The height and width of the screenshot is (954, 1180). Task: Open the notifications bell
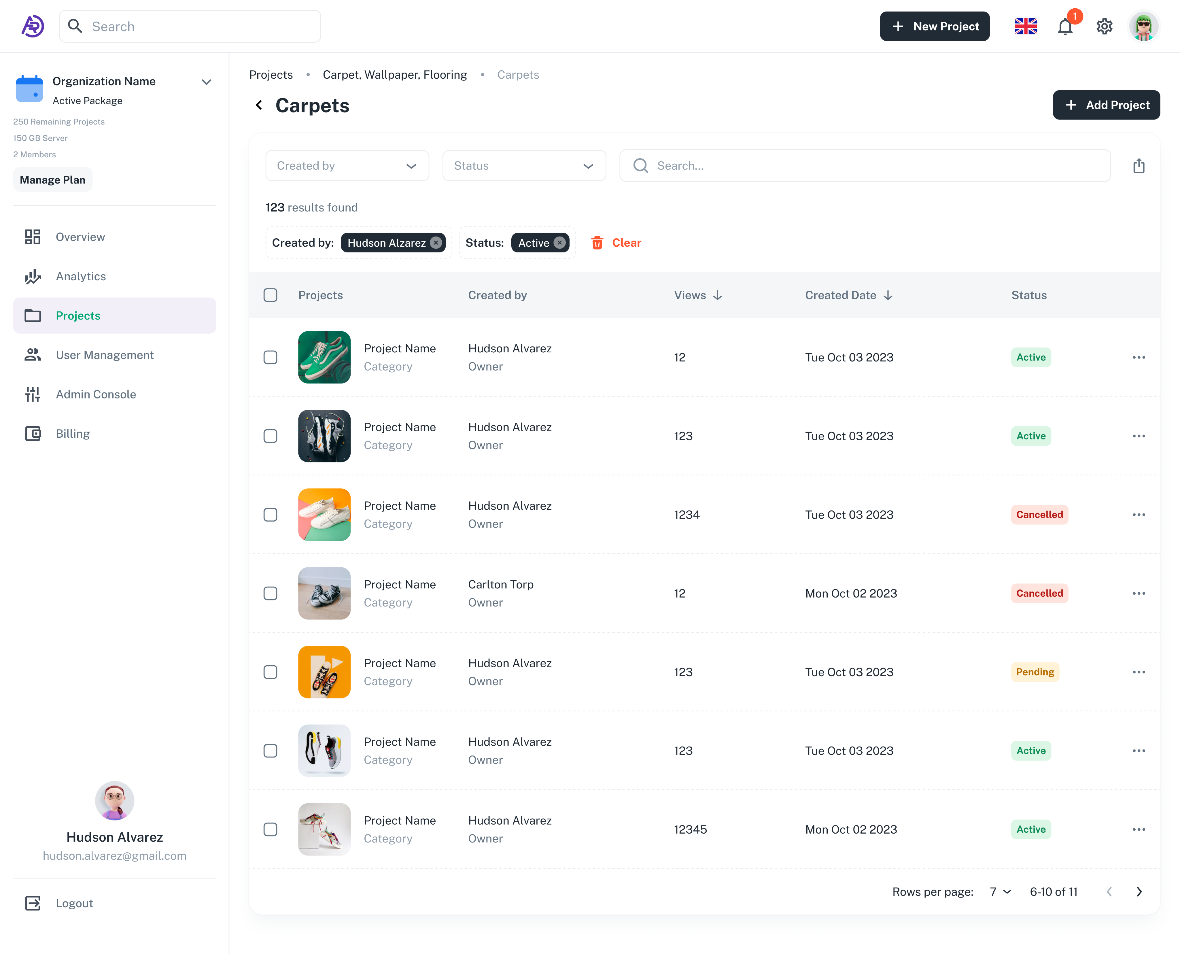coord(1065,27)
